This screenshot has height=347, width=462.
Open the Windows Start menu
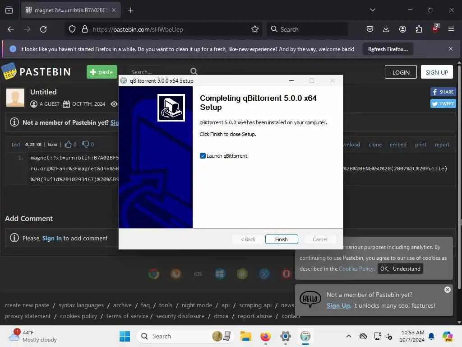click(x=125, y=336)
